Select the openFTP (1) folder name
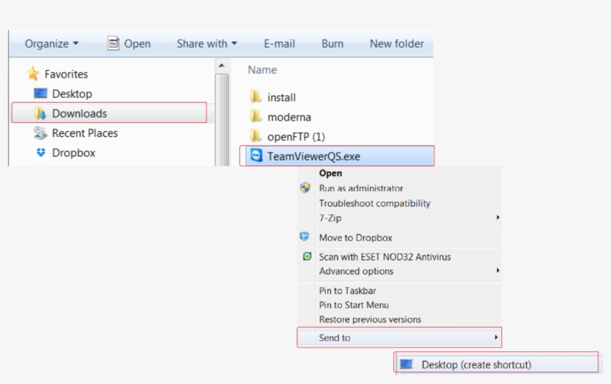The width and height of the screenshot is (611, 384). pyautogui.click(x=296, y=137)
